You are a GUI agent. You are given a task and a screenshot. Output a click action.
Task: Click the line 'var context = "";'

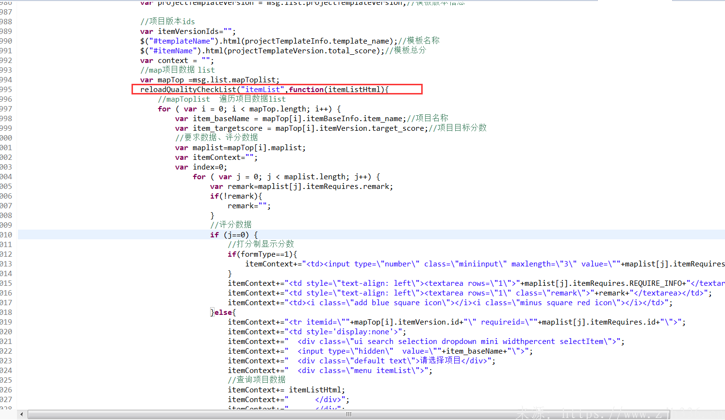(177, 60)
